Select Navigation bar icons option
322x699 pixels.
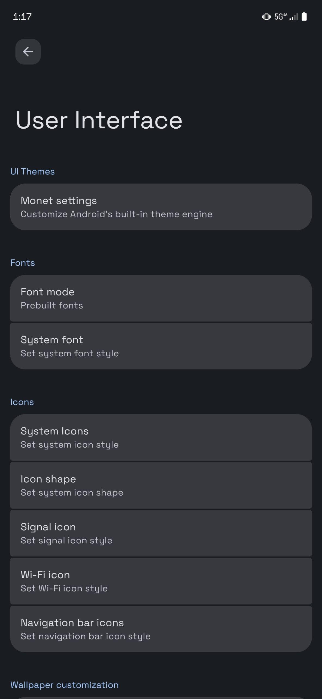[x=161, y=629]
